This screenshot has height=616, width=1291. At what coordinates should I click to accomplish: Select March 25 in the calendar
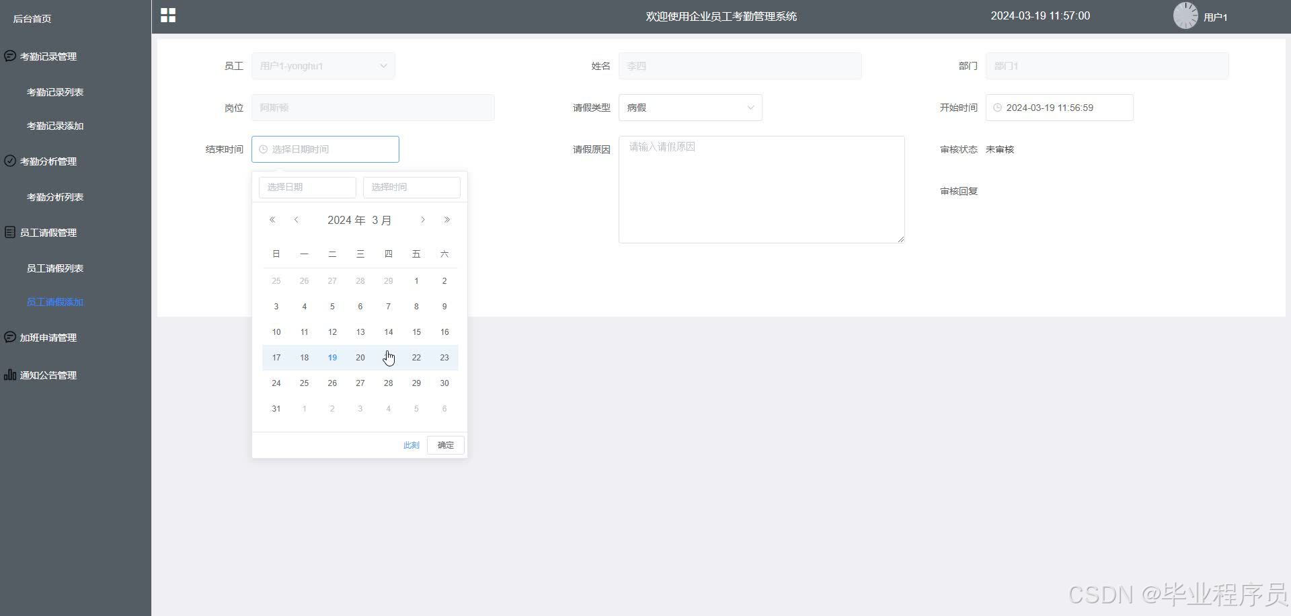click(x=304, y=383)
